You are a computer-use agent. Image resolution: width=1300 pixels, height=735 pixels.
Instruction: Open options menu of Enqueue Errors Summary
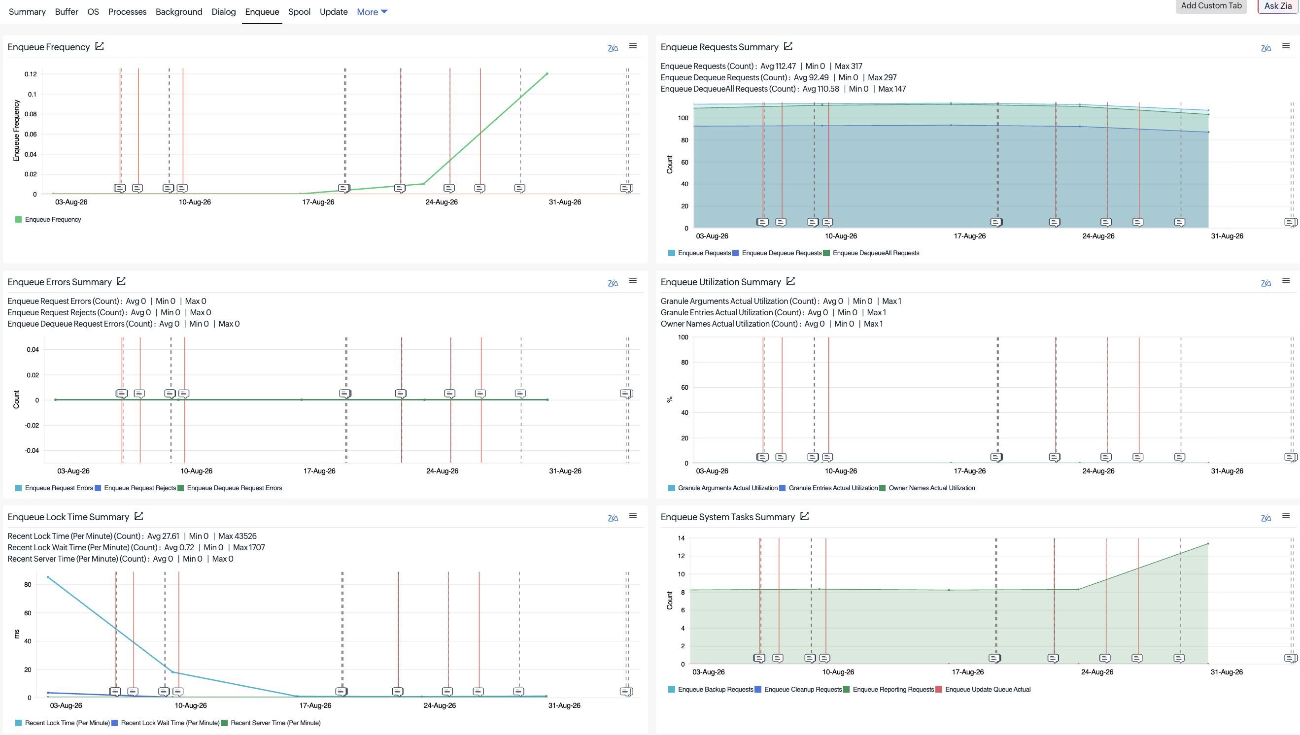coord(633,281)
